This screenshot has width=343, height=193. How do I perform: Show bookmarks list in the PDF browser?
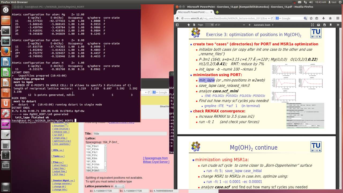tap(317, 18)
